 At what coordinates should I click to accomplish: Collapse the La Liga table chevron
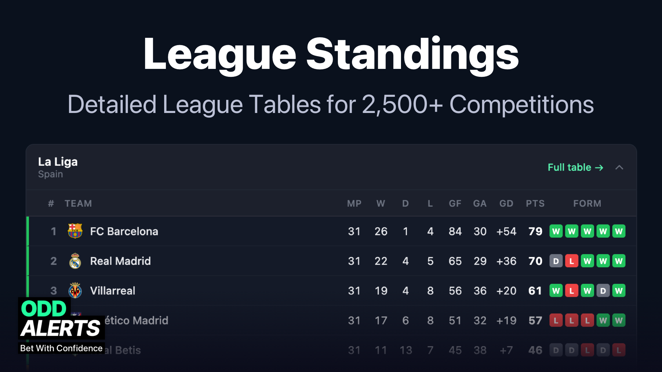(619, 167)
